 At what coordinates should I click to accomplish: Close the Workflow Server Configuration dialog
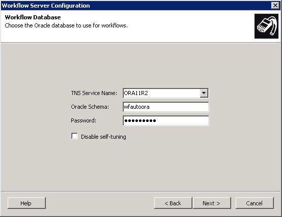coord(275,6)
